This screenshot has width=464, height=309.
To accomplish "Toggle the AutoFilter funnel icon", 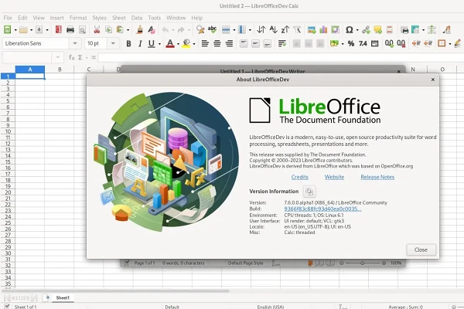I will (x=297, y=29).
